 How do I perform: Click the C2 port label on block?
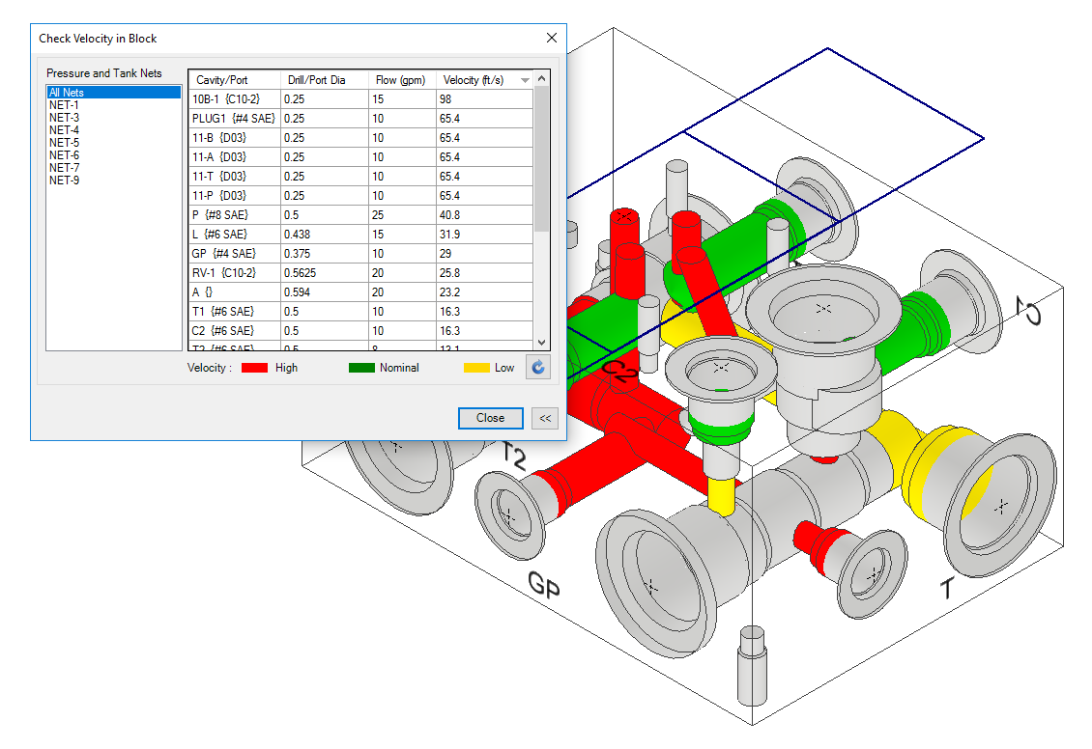pyautogui.click(x=619, y=372)
